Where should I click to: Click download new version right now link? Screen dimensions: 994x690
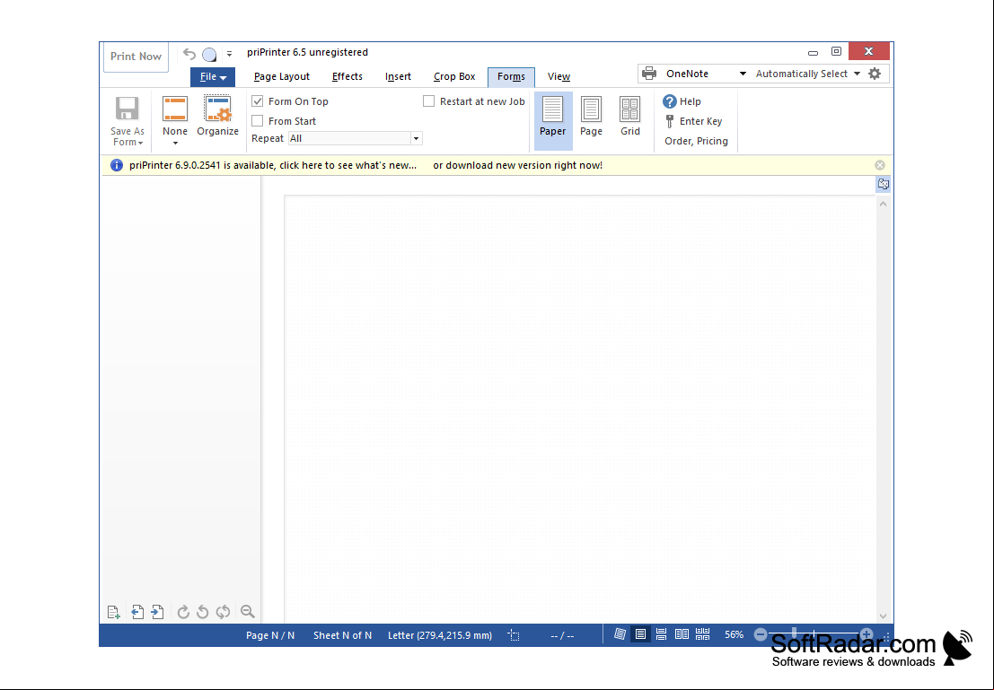click(517, 165)
